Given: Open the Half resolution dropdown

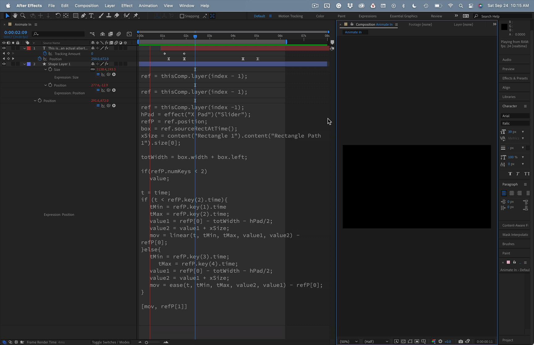Looking at the screenshot, I should [376, 341].
